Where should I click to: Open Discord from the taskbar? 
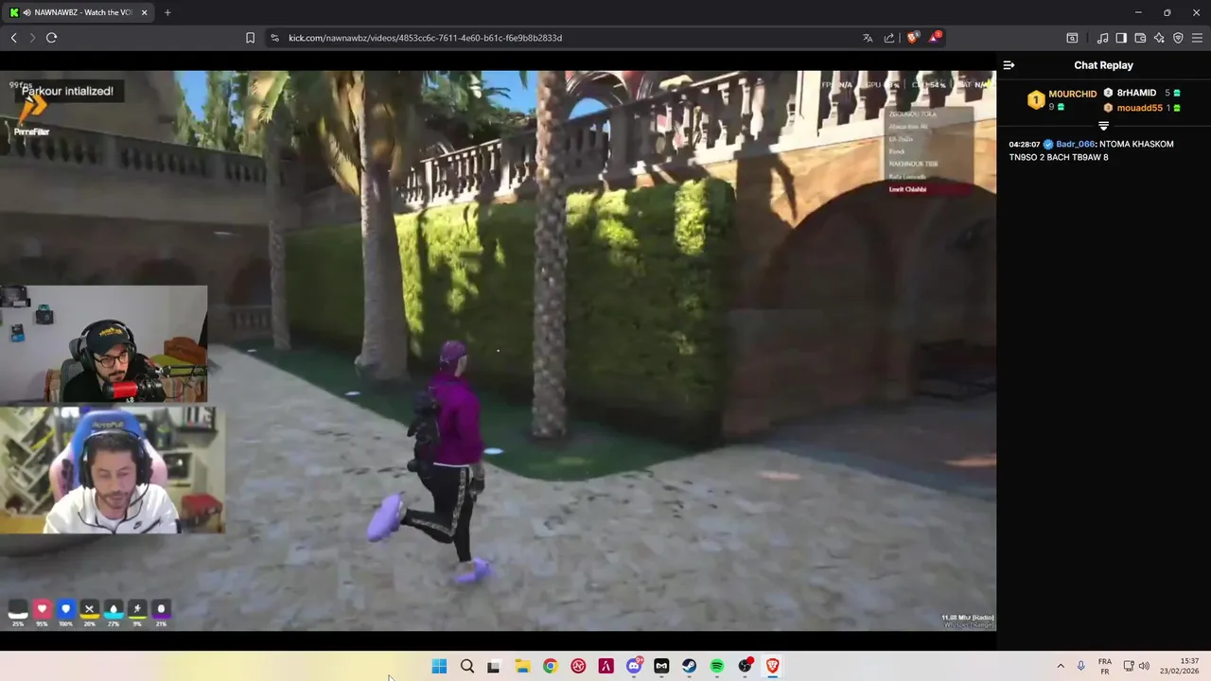click(x=634, y=666)
